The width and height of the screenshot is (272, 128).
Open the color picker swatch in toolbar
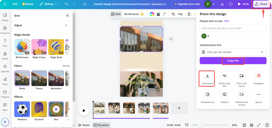(x=152, y=14)
